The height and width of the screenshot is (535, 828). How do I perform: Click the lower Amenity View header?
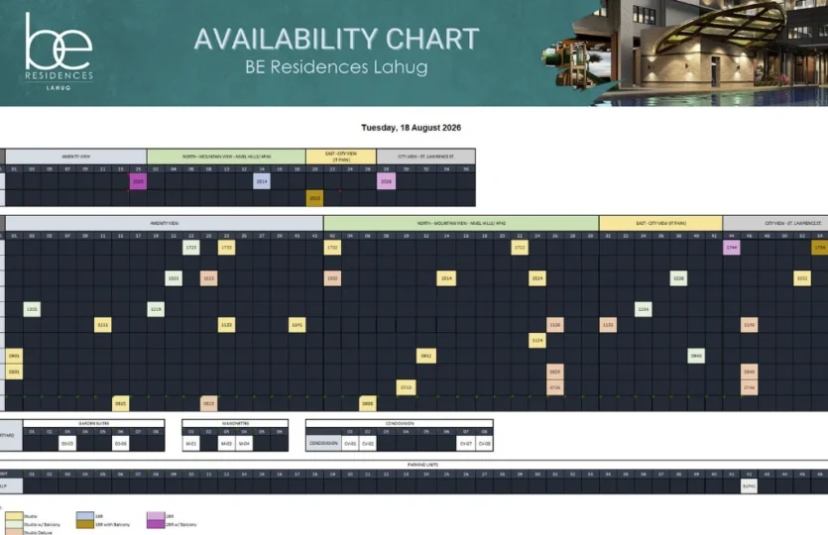[165, 223]
